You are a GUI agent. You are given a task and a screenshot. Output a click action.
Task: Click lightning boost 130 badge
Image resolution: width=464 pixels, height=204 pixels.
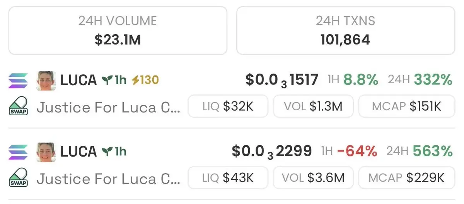[145, 80]
